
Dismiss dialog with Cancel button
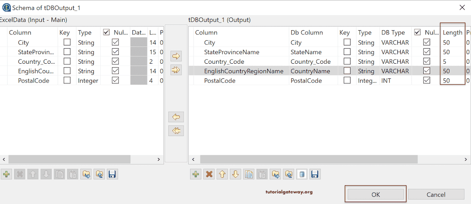coord(436,194)
